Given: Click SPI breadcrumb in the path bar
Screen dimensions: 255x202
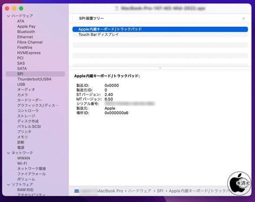Looking at the screenshot, I should 160,191.
